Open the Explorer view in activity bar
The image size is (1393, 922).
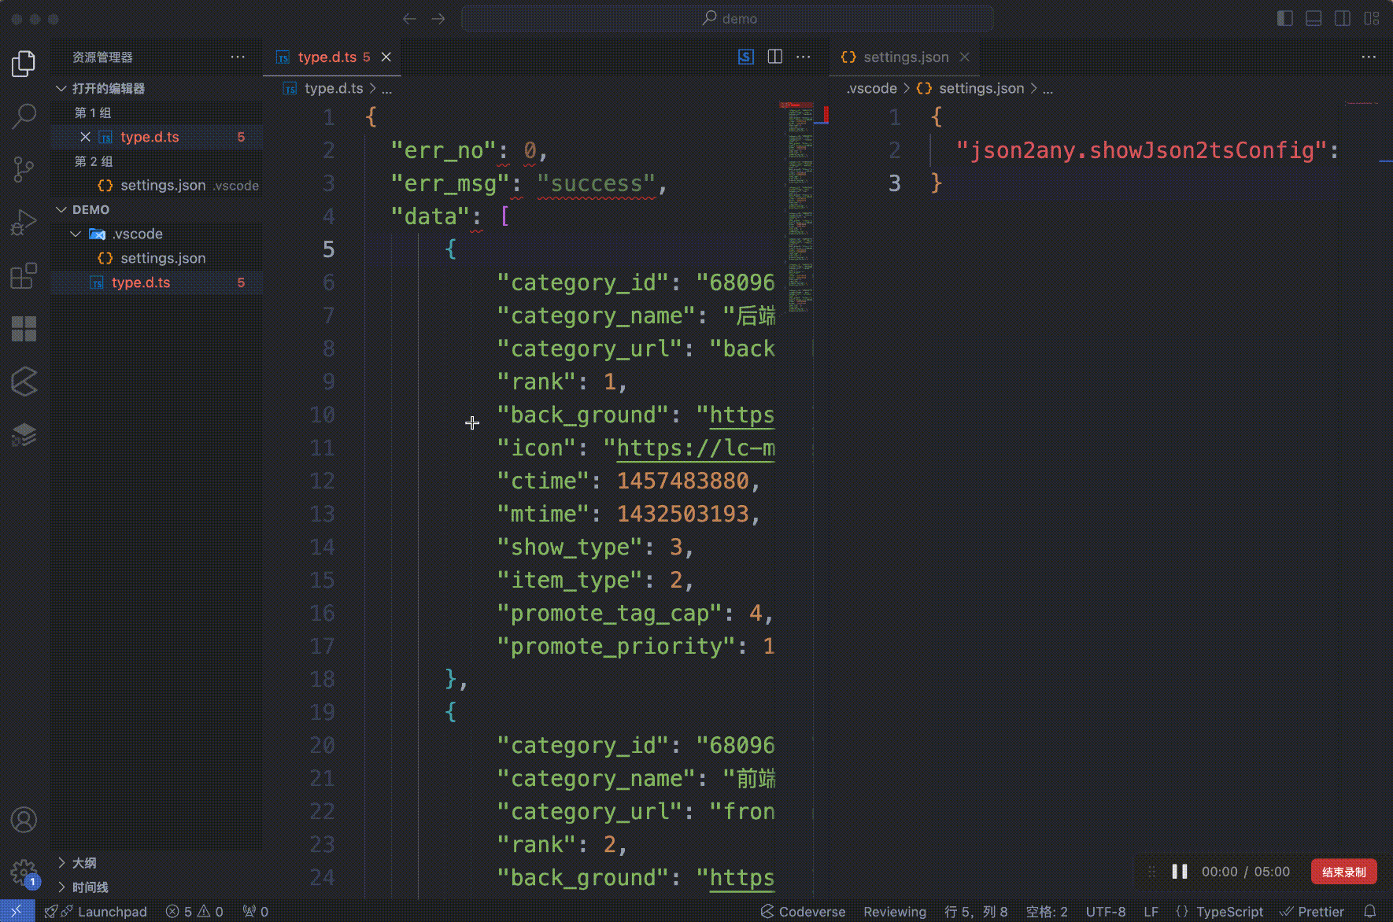24,64
